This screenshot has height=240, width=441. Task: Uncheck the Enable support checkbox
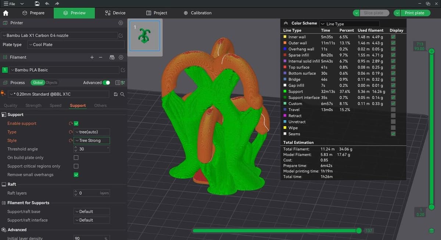[x=76, y=123]
